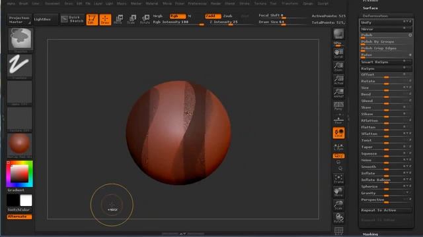Toggle the M material channel button
The image size is (423, 237).
(190, 16)
